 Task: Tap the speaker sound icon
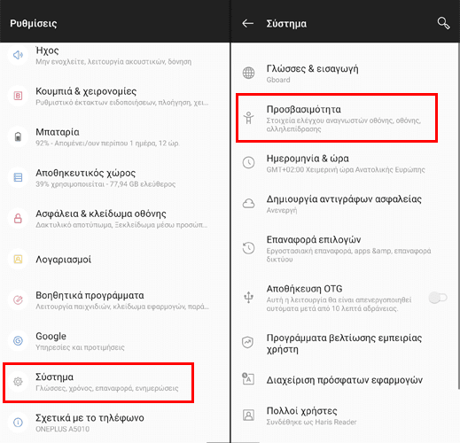(18, 55)
